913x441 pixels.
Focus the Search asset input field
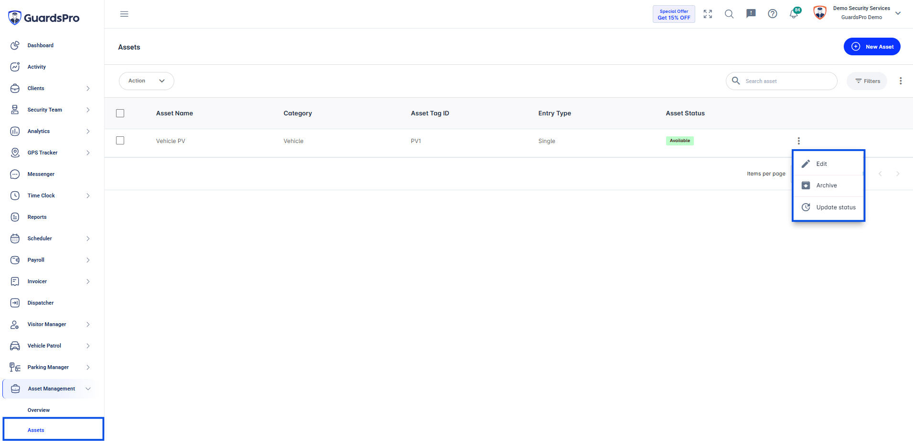pyautogui.click(x=782, y=81)
